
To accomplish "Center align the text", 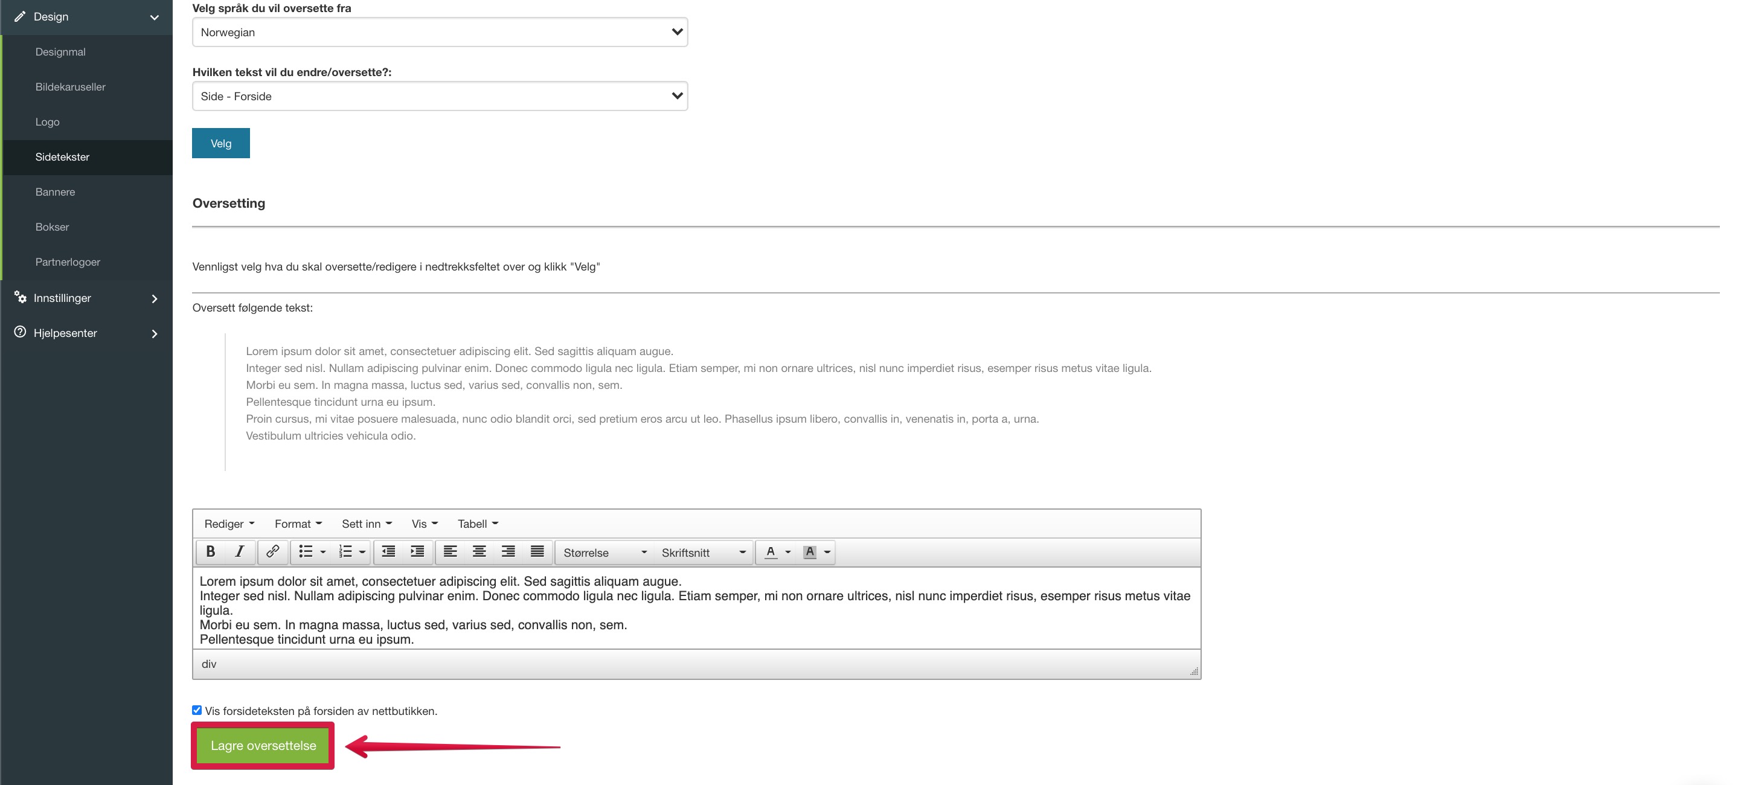I will (x=479, y=552).
